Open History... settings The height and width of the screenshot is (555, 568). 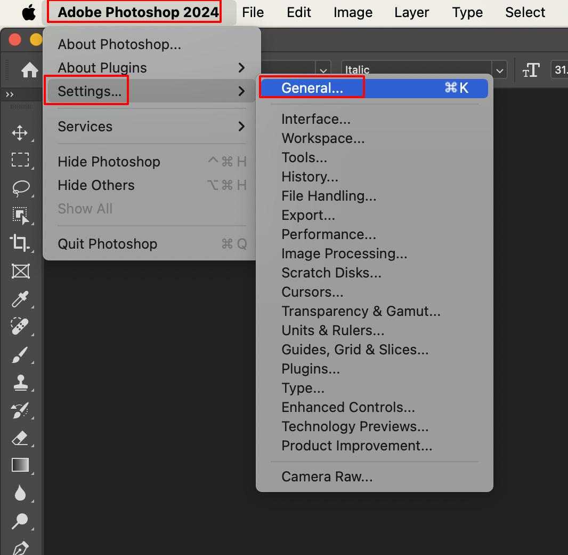(x=375, y=177)
